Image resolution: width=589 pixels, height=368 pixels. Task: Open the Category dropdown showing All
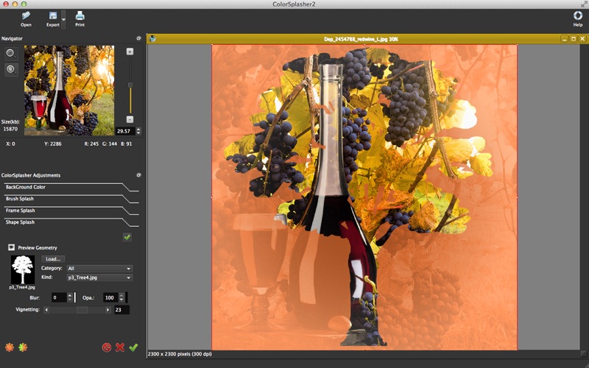99,269
